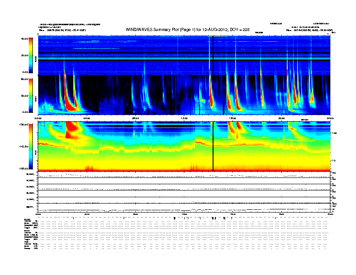
Task: Click the 10 label on TNR right axis
Action: [334, 160]
